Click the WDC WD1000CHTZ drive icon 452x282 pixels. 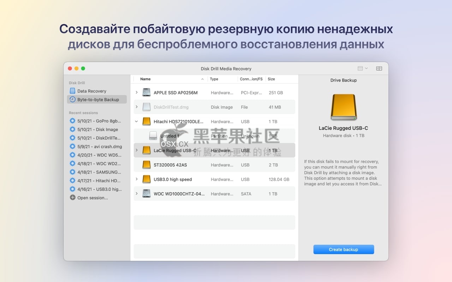click(x=147, y=194)
